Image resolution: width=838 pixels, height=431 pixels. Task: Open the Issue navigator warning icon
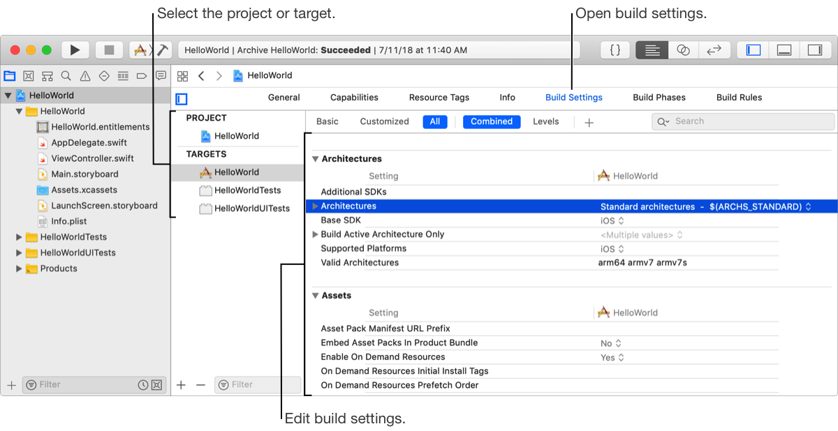[x=85, y=76]
